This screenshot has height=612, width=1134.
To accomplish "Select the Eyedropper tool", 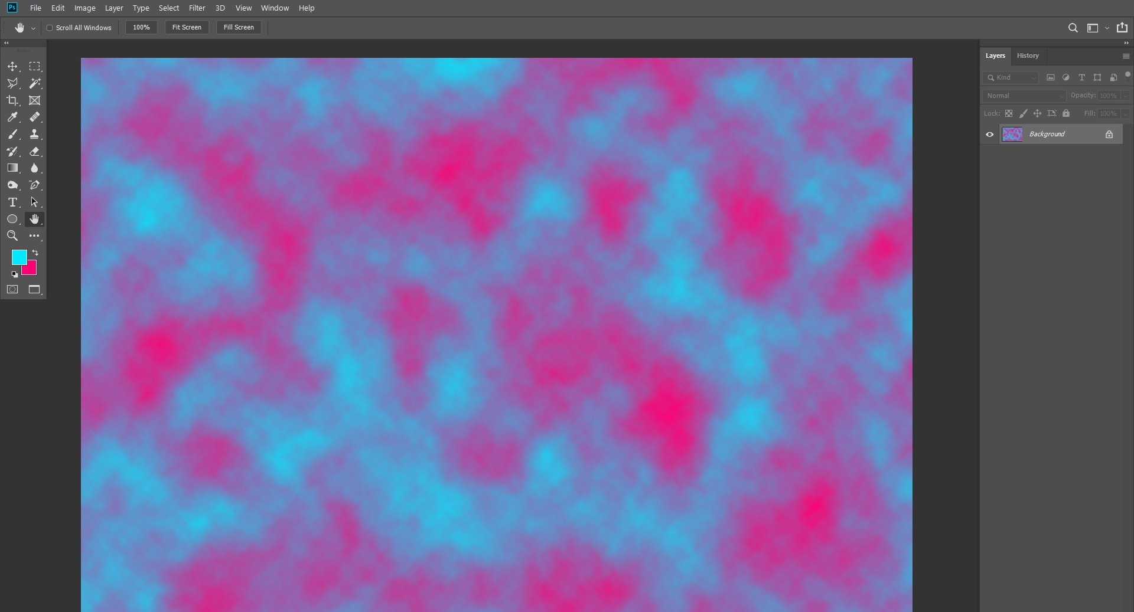I will pyautogui.click(x=12, y=117).
